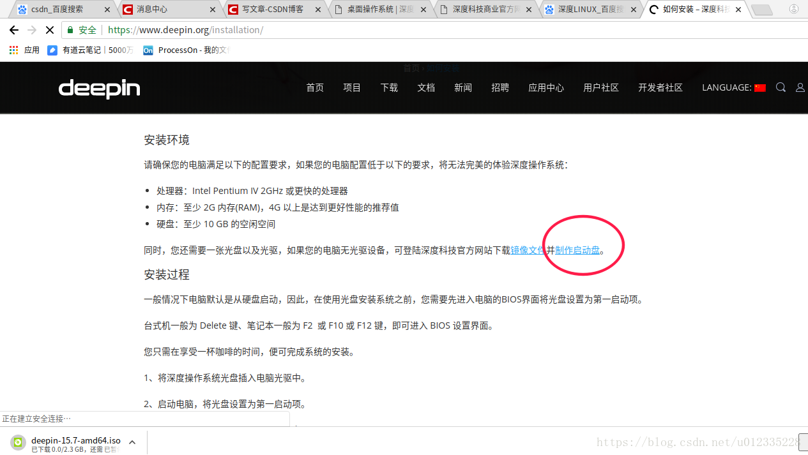The height and width of the screenshot is (455, 808).
Task: Open the ProcessOn bookmark
Action: [186, 50]
